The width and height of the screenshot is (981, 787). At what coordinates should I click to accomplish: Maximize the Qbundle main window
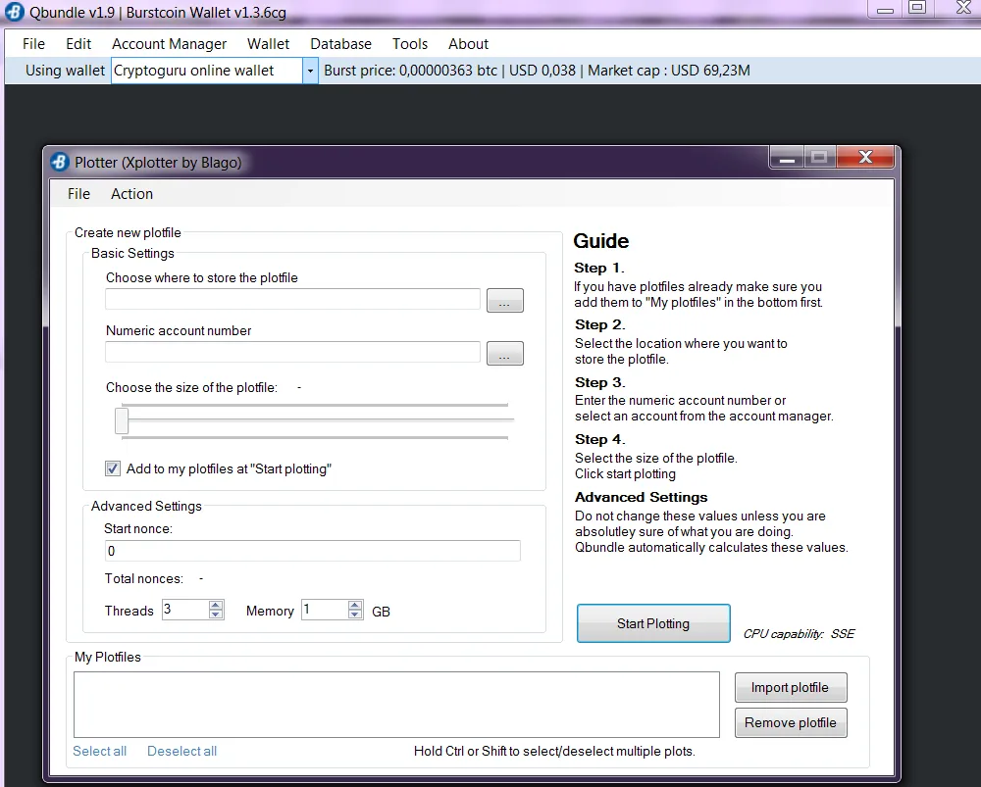click(x=918, y=8)
